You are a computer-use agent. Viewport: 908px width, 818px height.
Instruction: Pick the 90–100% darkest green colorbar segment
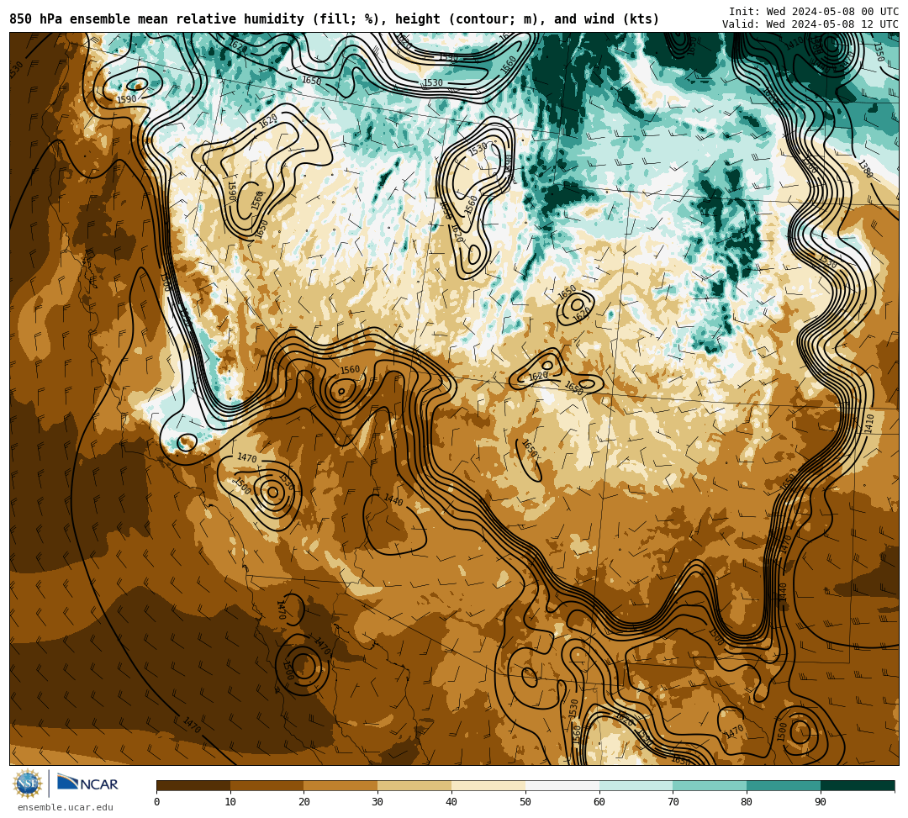coord(858,785)
